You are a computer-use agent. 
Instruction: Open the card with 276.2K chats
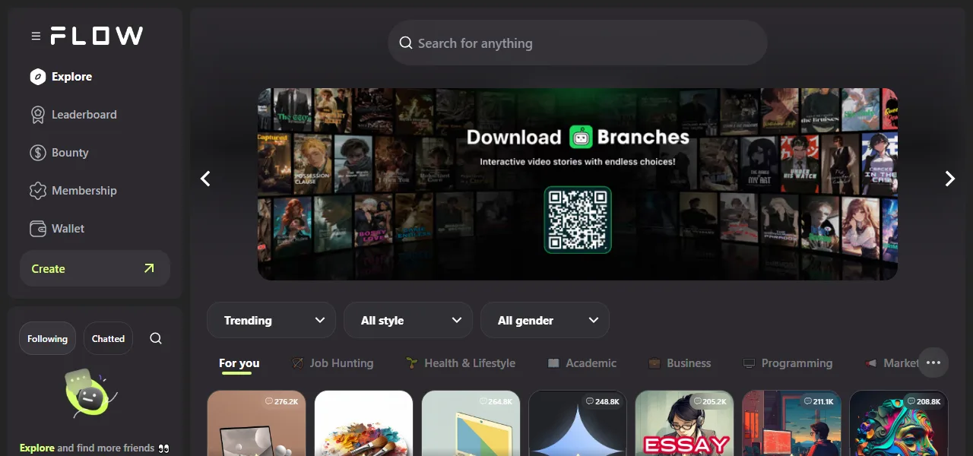(256, 423)
